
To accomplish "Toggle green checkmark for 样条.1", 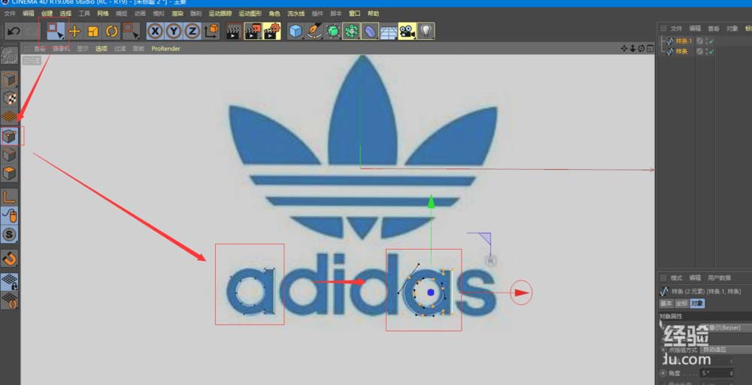I will 711,41.
